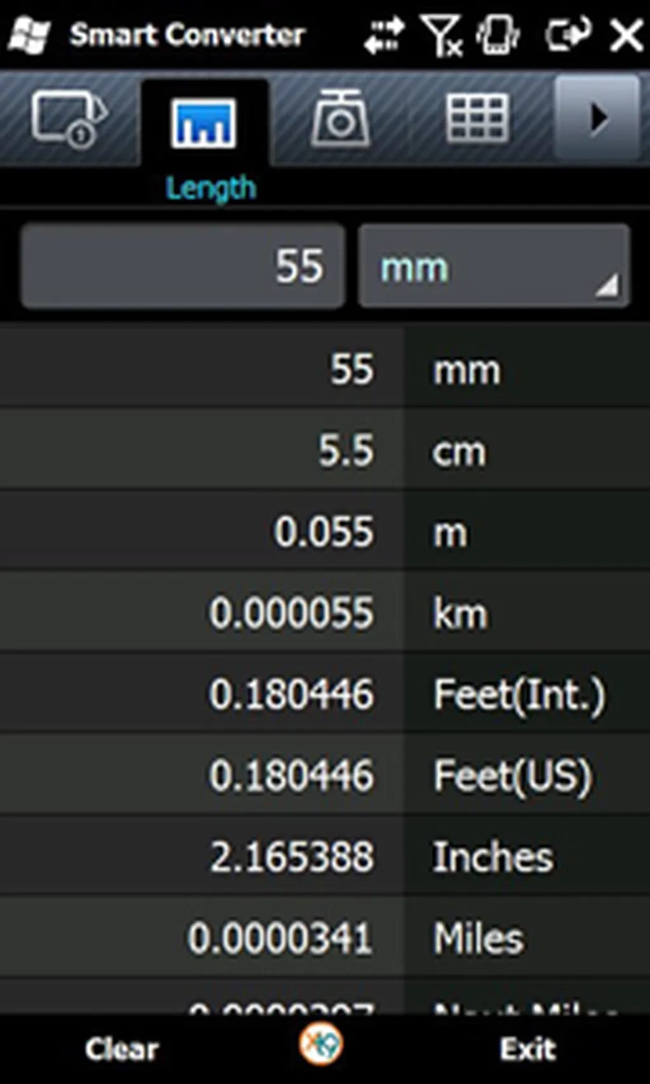The height and width of the screenshot is (1084, 650).
Task: Tap the signal antenna status icon
Action: pyautogui.click(x=441, y=35)
